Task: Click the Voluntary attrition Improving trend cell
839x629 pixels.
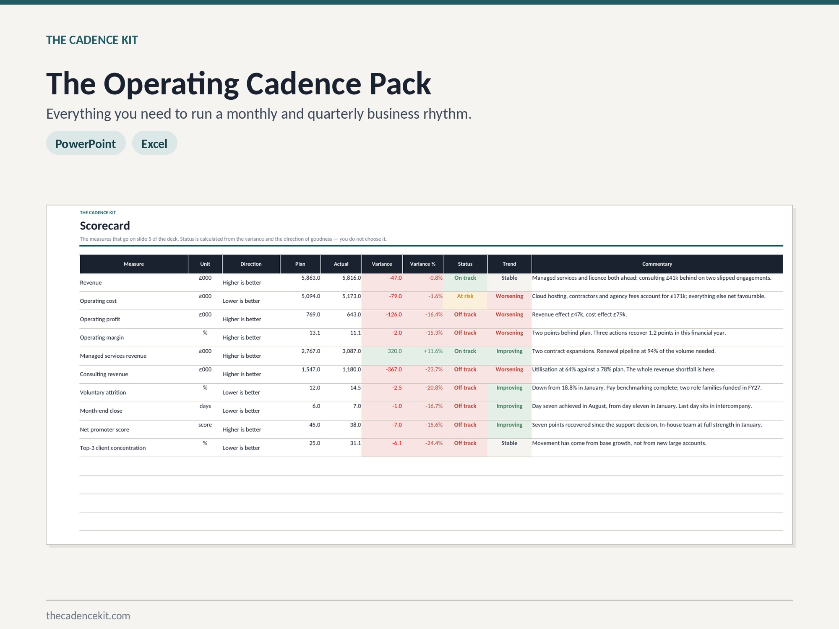Action: 509,392
